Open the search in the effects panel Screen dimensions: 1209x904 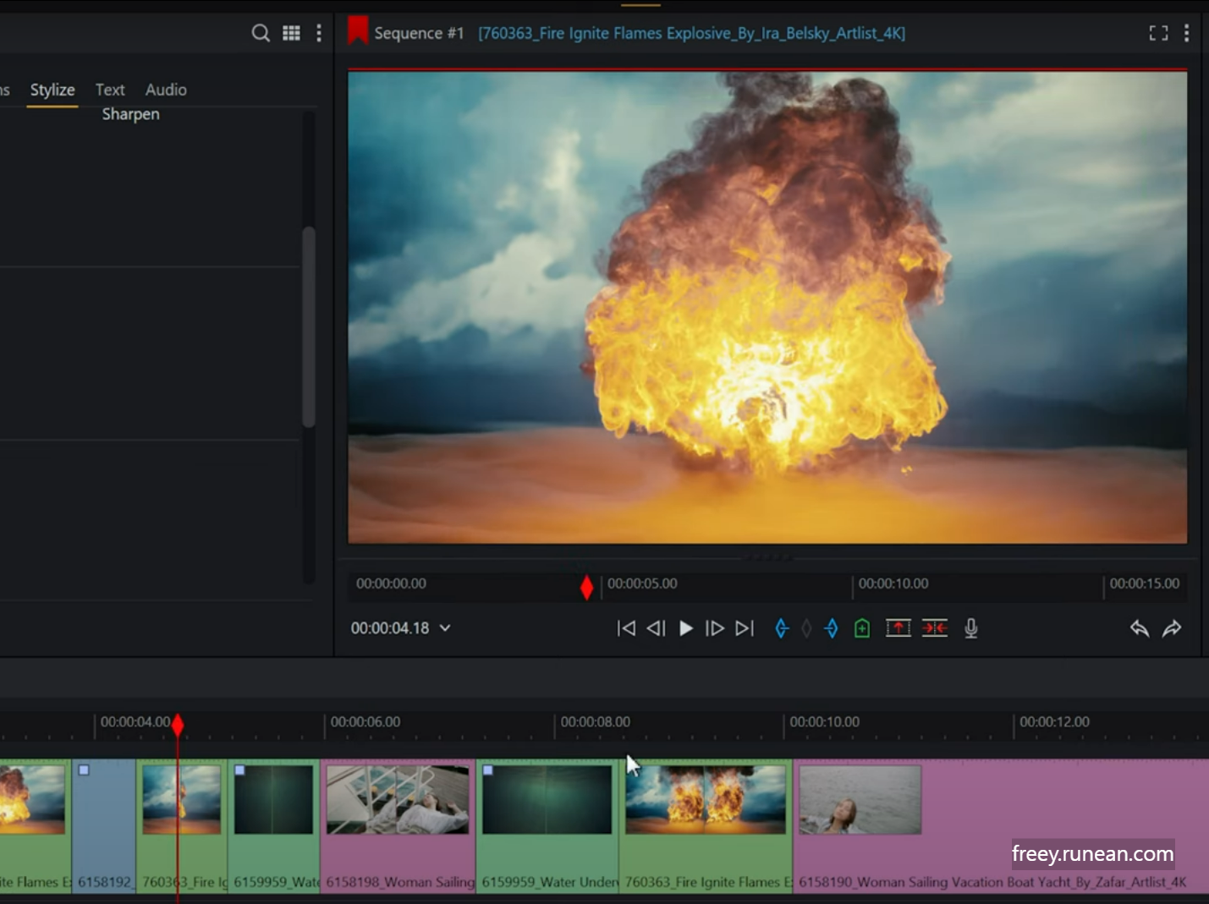261,33
